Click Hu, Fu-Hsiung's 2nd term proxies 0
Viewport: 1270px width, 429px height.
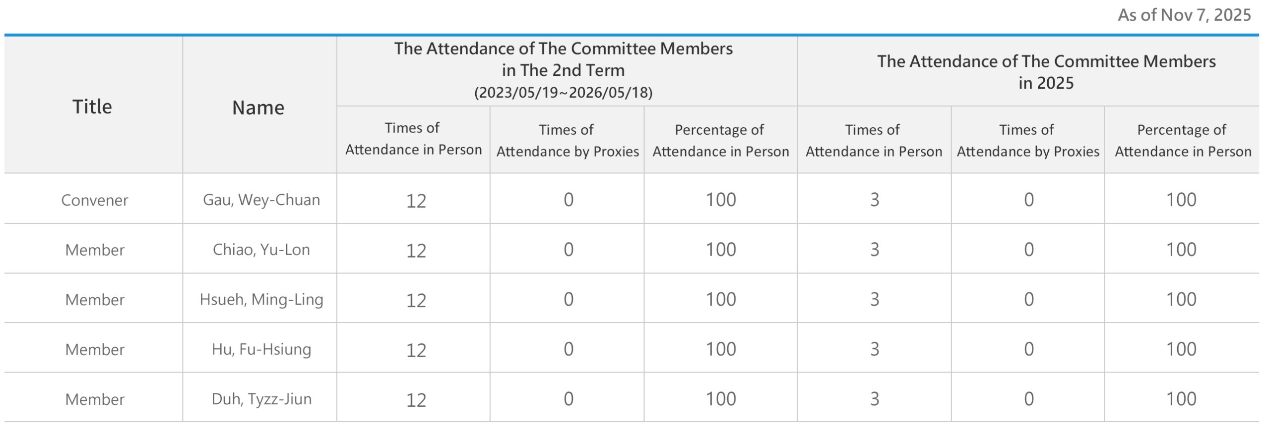(569, 349)
